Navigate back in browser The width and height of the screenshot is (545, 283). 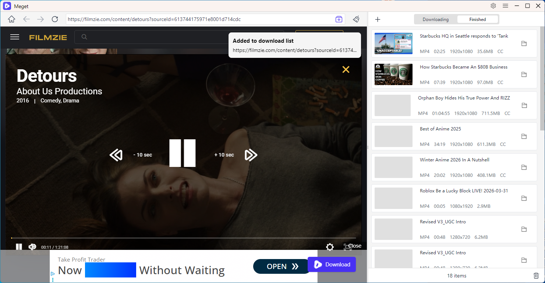(26, 19)
